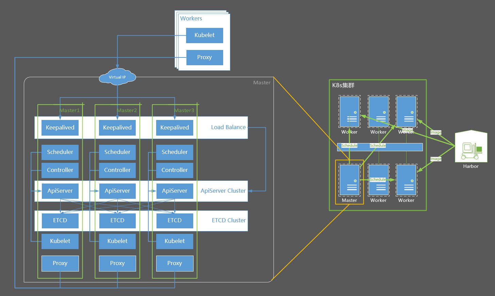495x296 pixels.
Task: Select the ETCD Cluster label
Action: click(x=229, y=220)
